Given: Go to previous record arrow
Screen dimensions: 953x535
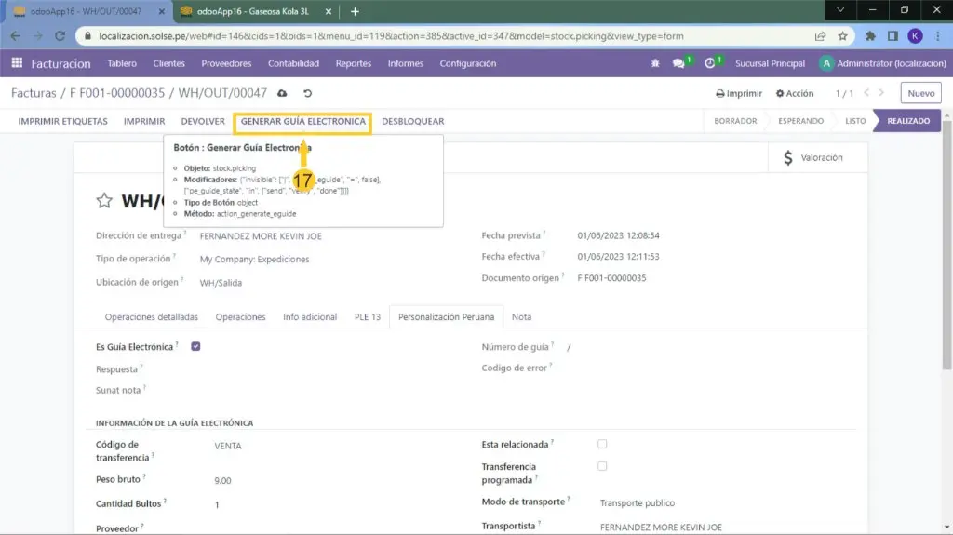Looking at the screenshot, I should click(868, 93).
